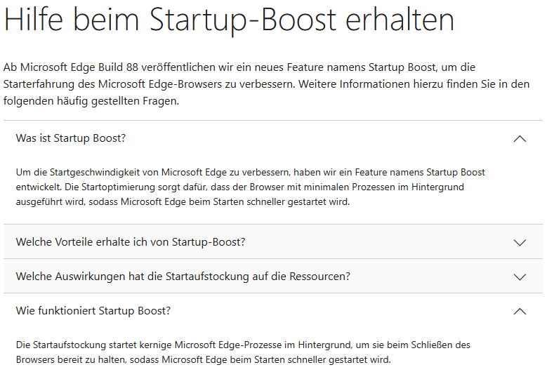Click the empty row area right of 'Welche Vorteile' question
The width and height of the screenshot is (547, 372).
(377, 241)
